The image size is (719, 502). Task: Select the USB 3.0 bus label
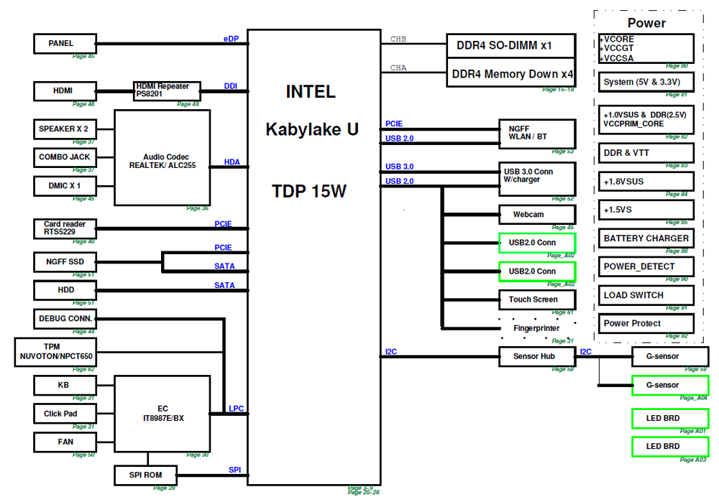point(399,167)
